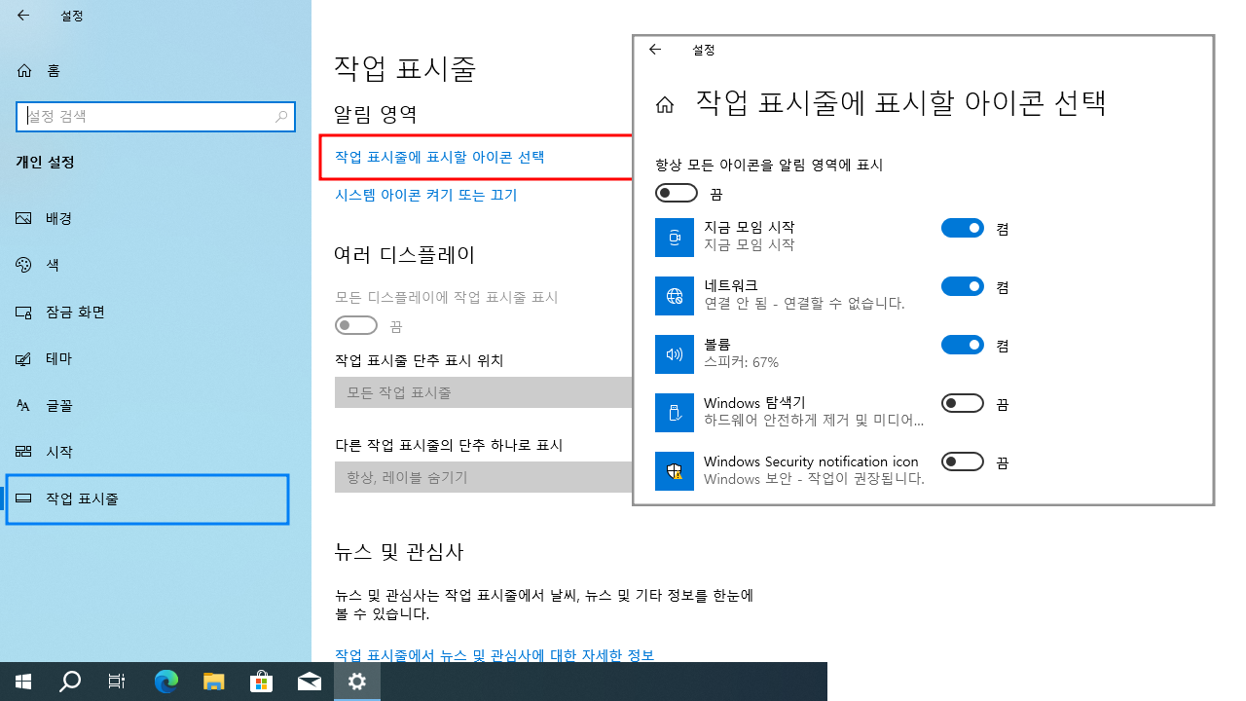This screenshot has width=1246, height=701.
Task: Toggle 항상 모든 아이콘을 알림 영역에 표시 switch
Action: point(677,193)
